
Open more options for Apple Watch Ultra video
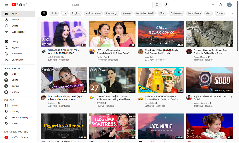231,97
